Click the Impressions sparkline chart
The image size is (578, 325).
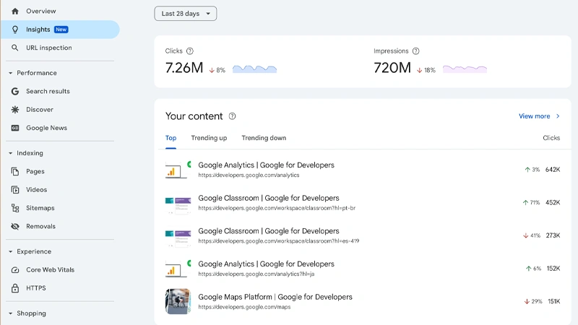(x=465, y=69)
